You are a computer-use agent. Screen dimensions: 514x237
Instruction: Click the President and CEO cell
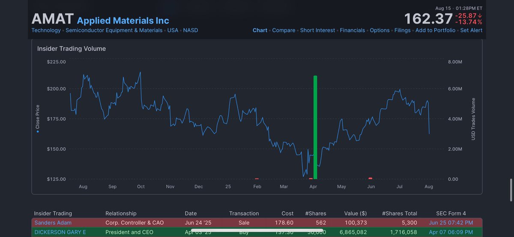click(129, 232)
